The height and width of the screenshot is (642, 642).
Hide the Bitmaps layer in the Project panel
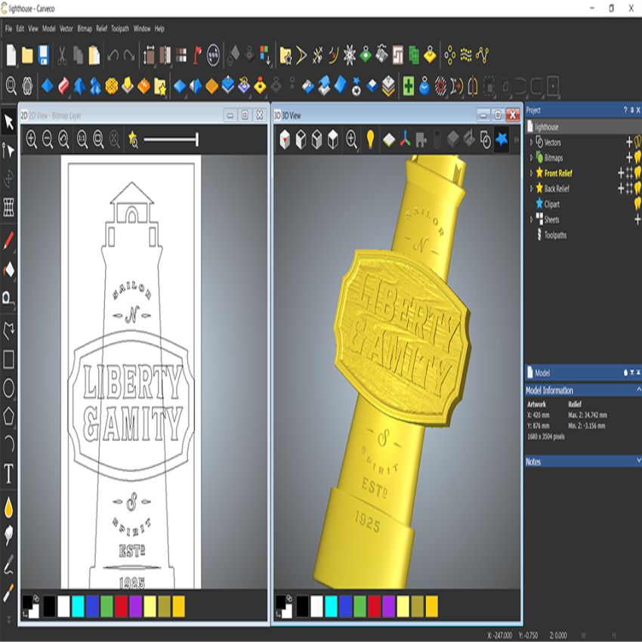(637, 158)
